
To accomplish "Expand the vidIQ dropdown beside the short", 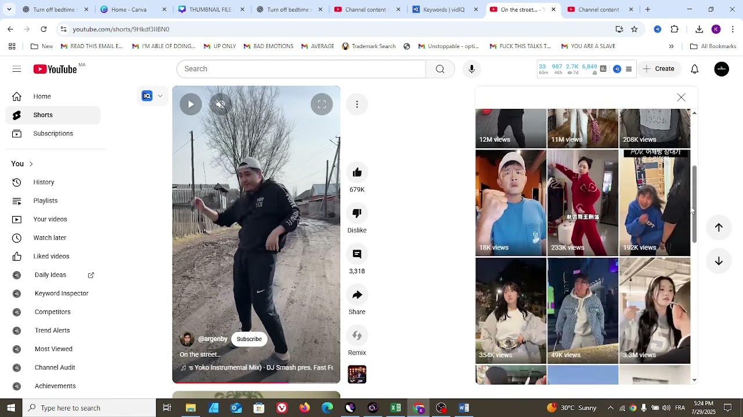I will (x=160, y=96).
